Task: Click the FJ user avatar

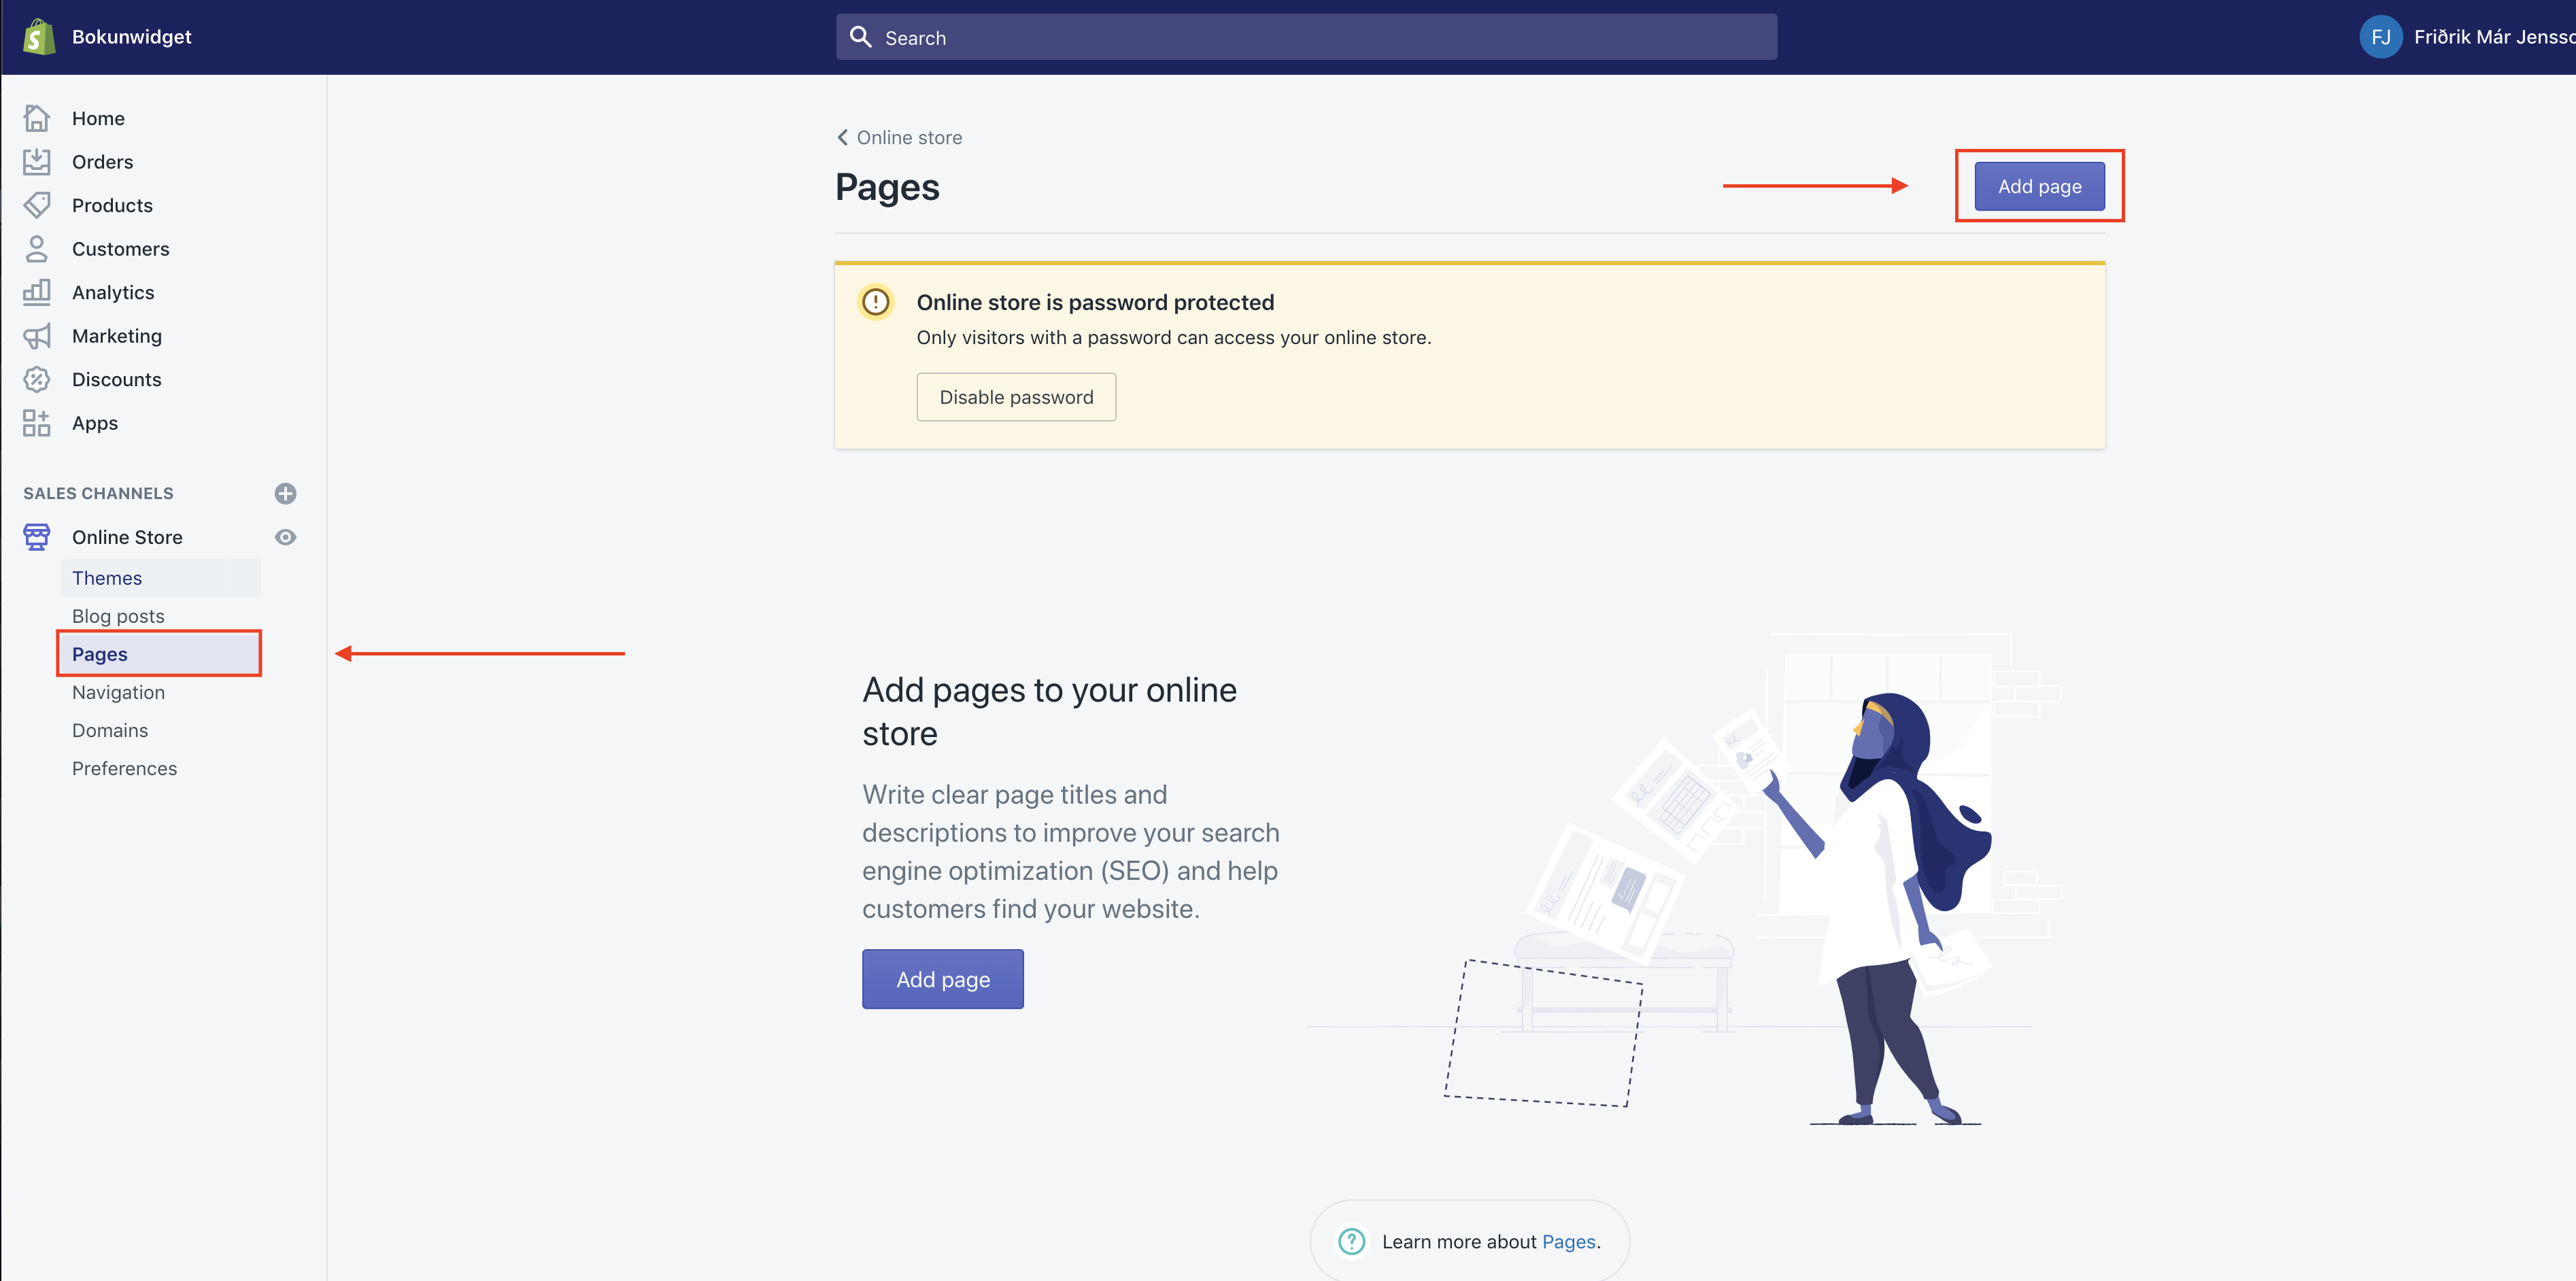Action: point(2380,37)
